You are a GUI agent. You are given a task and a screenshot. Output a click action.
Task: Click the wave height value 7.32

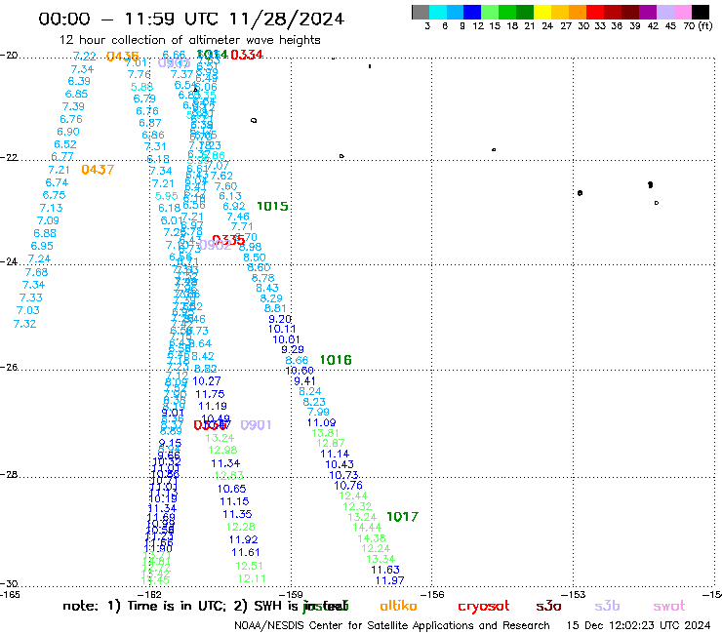coord(24,324)
